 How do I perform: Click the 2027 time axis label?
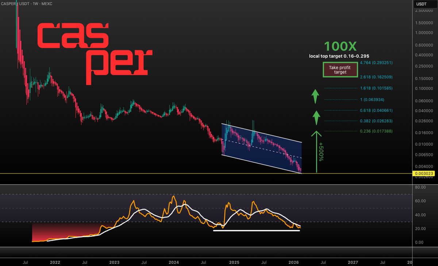[353, 262]
